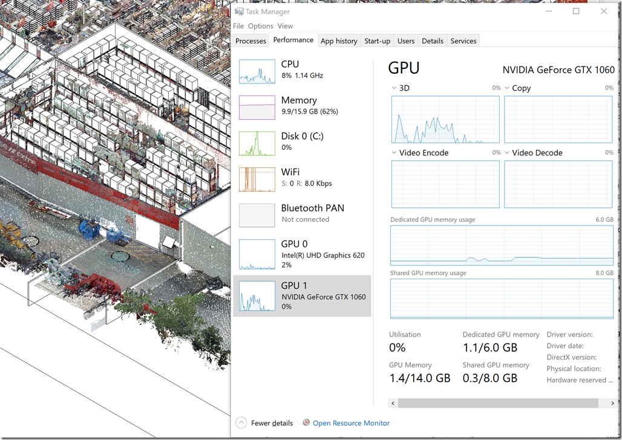This screenshot has width=622, height=440.
Task: Expand the Video Encode engine dropdown
Action: pos(394,153)
